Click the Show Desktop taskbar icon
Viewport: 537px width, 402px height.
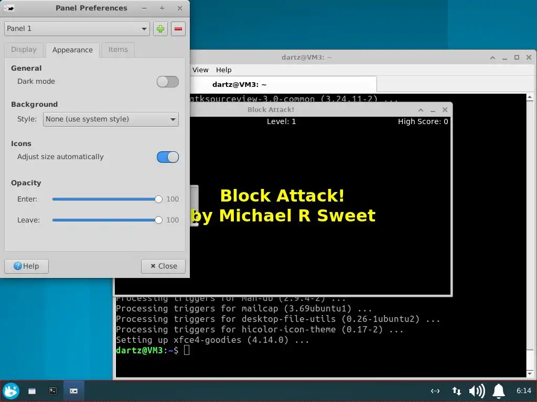(32, 390)
